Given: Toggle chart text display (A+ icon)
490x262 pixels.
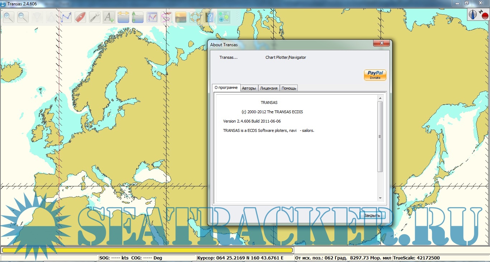Looking at the screenshot, I should tap(109, 17).
